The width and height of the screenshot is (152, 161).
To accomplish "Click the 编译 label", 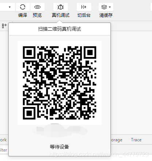I will pyautogui.click(x=23, y=15).
